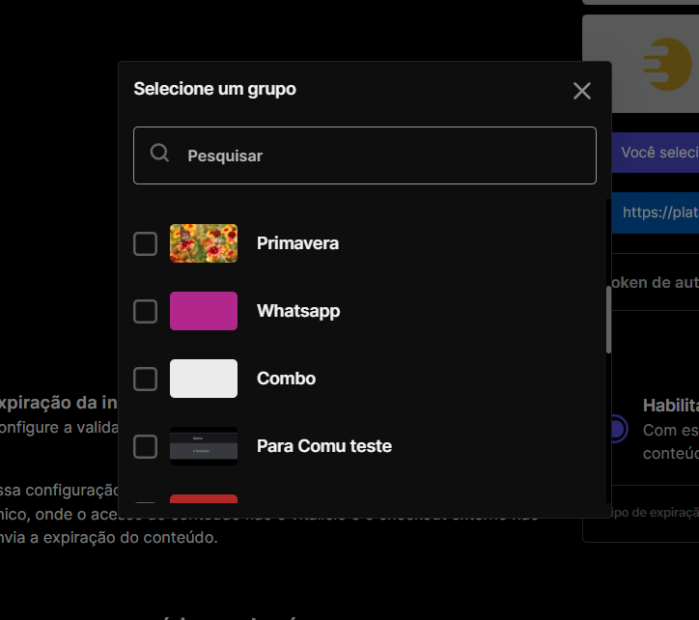Select the 'Para Comu teste' group name
Viewport: 699px width, 620px height.
pyautogui.click(x=324, y=446)
